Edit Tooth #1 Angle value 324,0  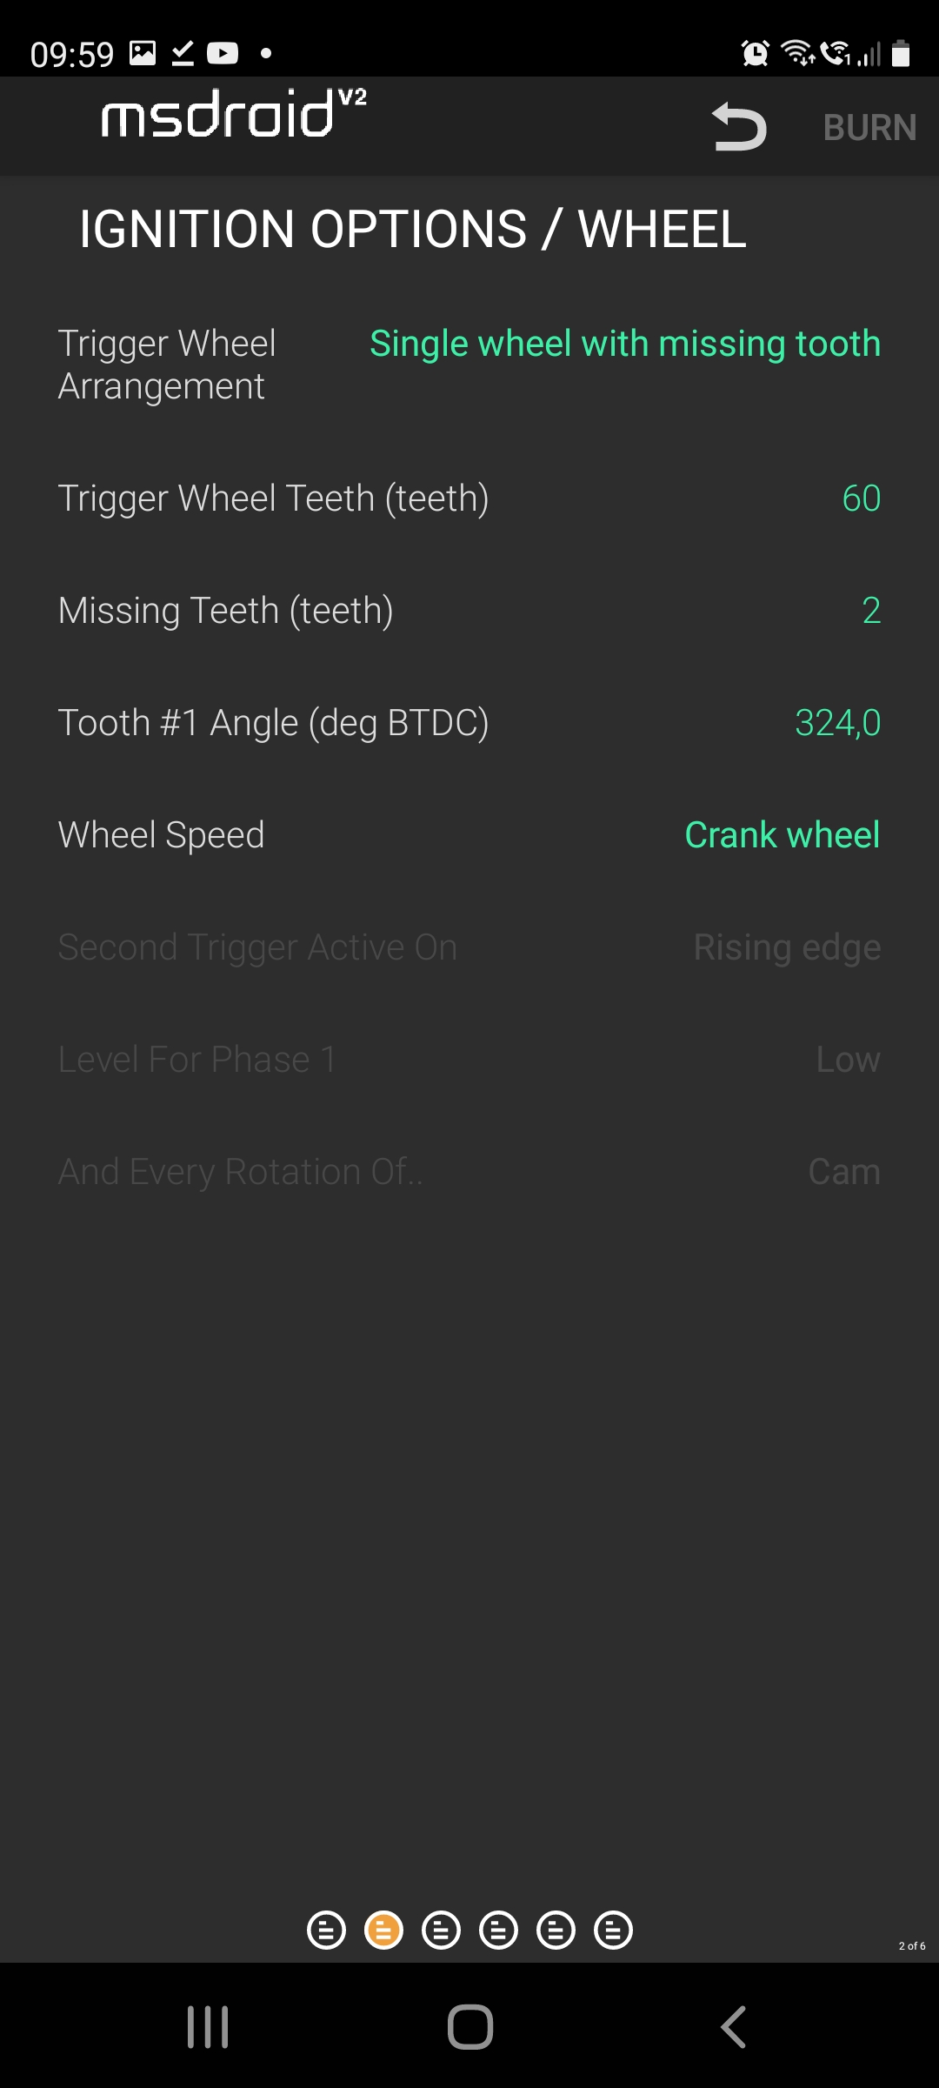coord(837,723)
